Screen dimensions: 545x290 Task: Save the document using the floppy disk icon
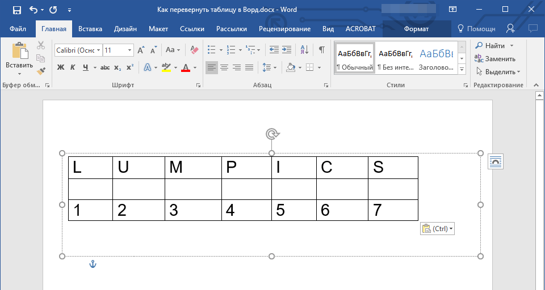click(16, 10)
